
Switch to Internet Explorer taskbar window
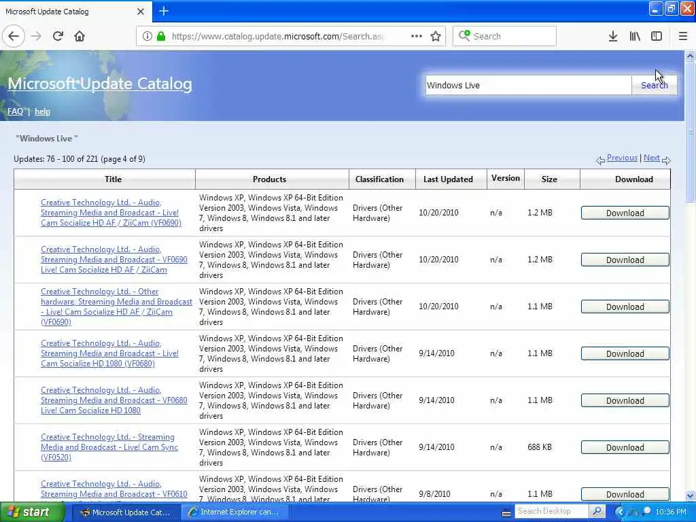[x=234, y=512]
